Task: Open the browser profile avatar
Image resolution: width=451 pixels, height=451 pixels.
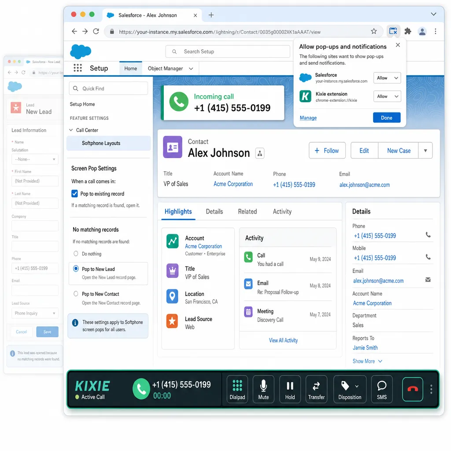Action: tap(422, 31)
